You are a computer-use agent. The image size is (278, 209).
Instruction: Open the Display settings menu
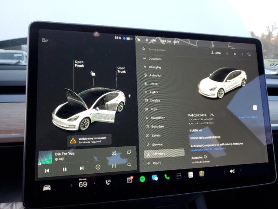click(x=152, y=101)
